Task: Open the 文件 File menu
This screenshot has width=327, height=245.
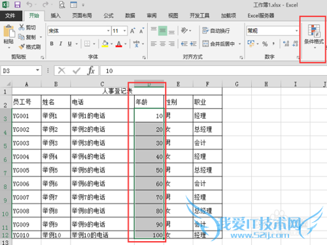Action: pyautogui.click(x=10, y=16)
